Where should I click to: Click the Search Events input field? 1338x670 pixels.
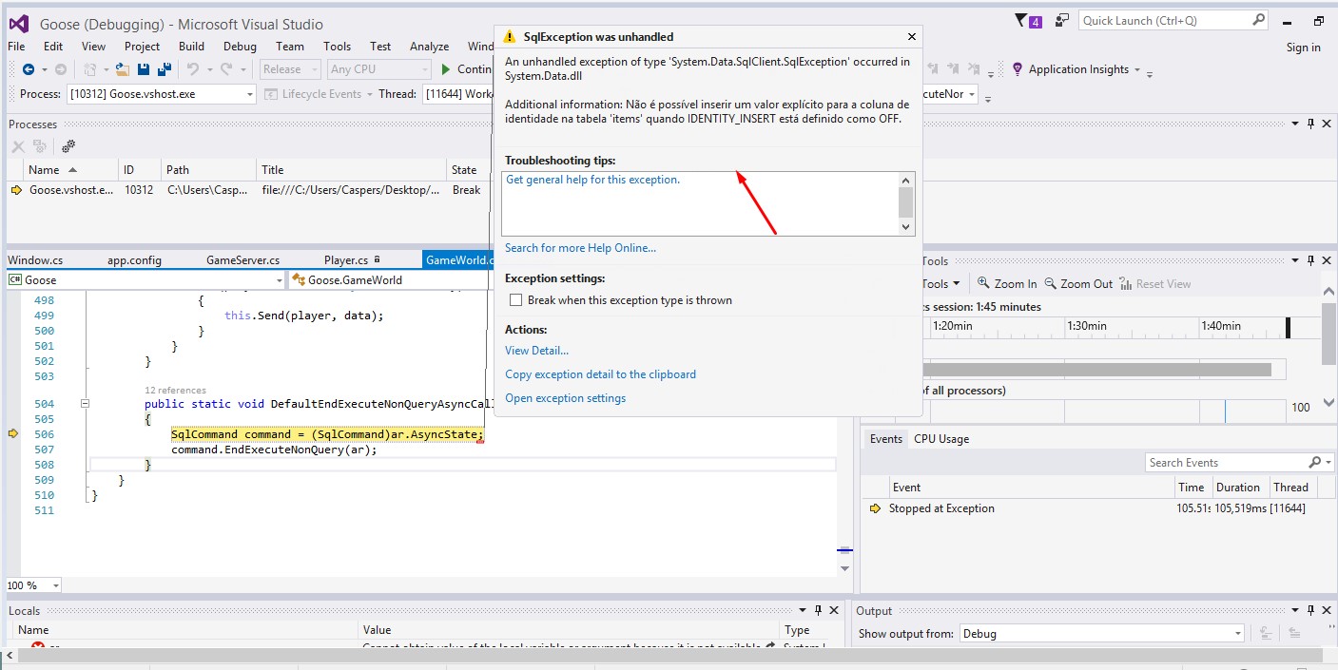tap(1226, 463)
